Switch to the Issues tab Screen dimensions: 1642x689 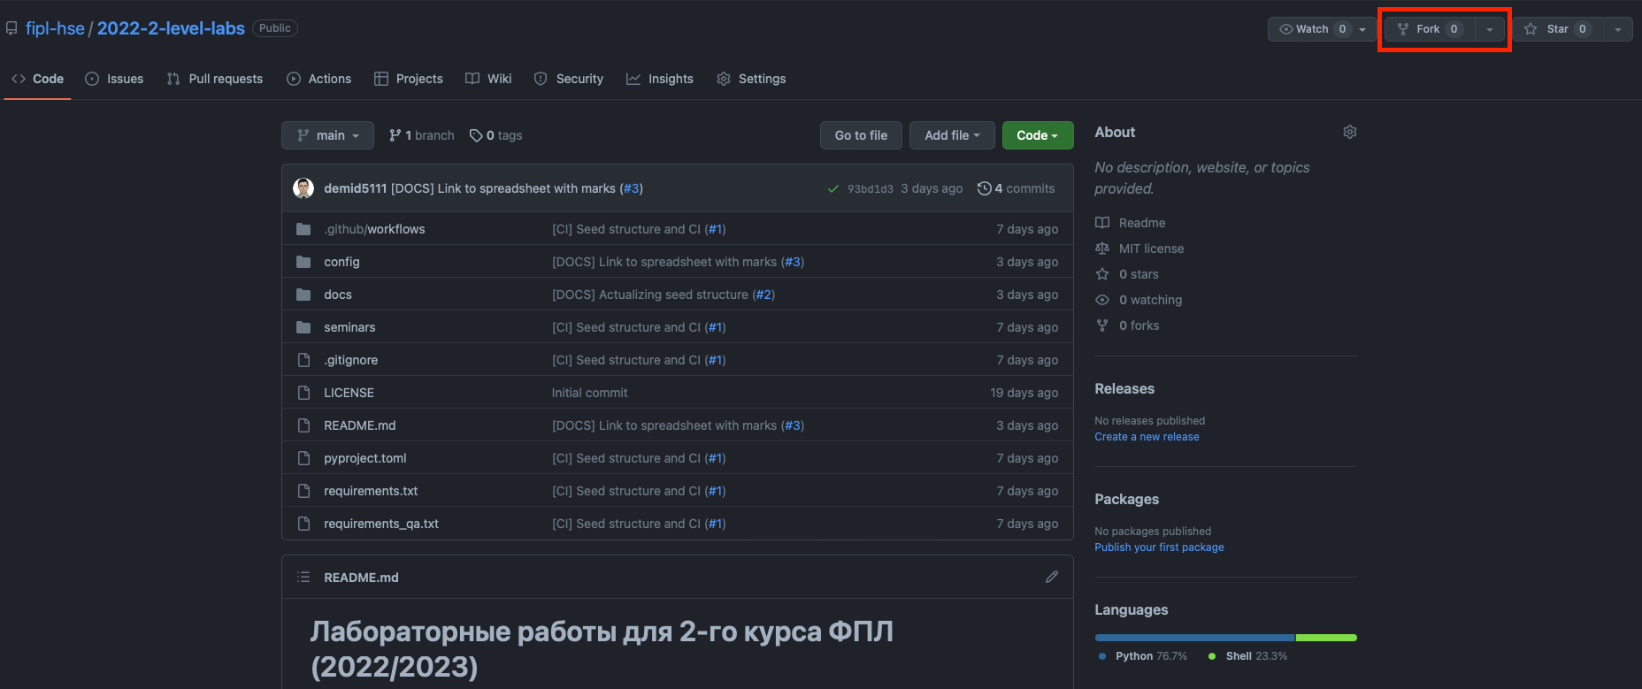click(x=114, y=79)
